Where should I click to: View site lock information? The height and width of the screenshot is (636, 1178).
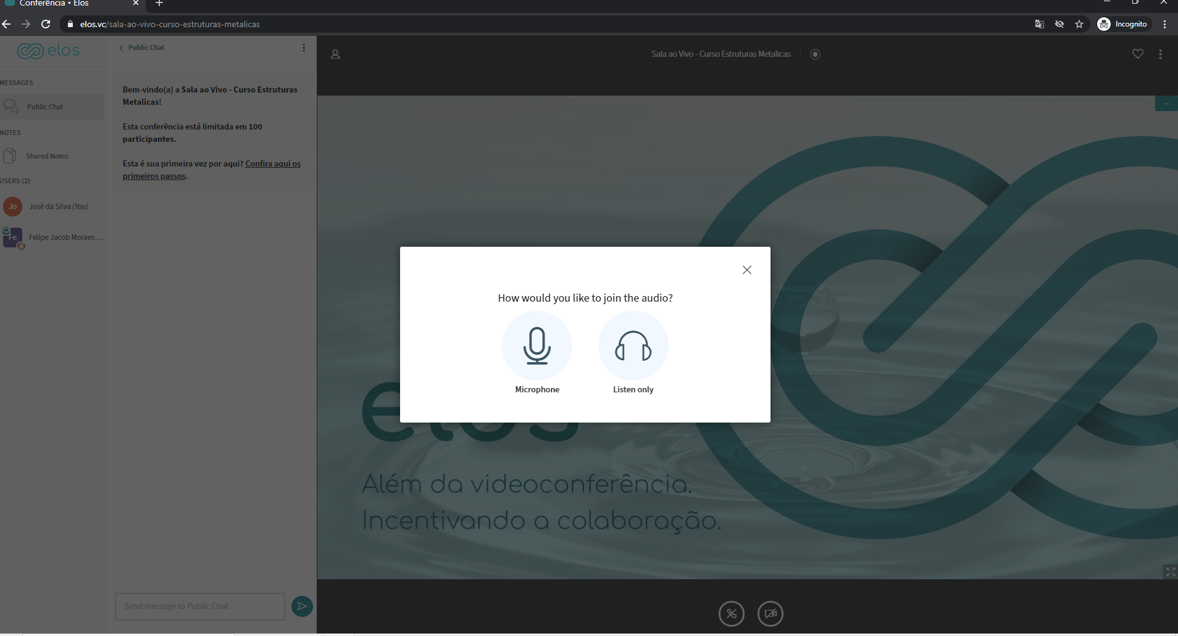(70, 24)
